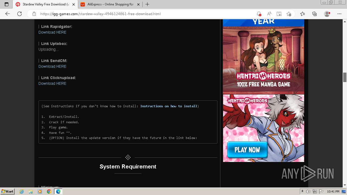
Task: Close the Stardew Valley tab
Action: coord(73,4)
